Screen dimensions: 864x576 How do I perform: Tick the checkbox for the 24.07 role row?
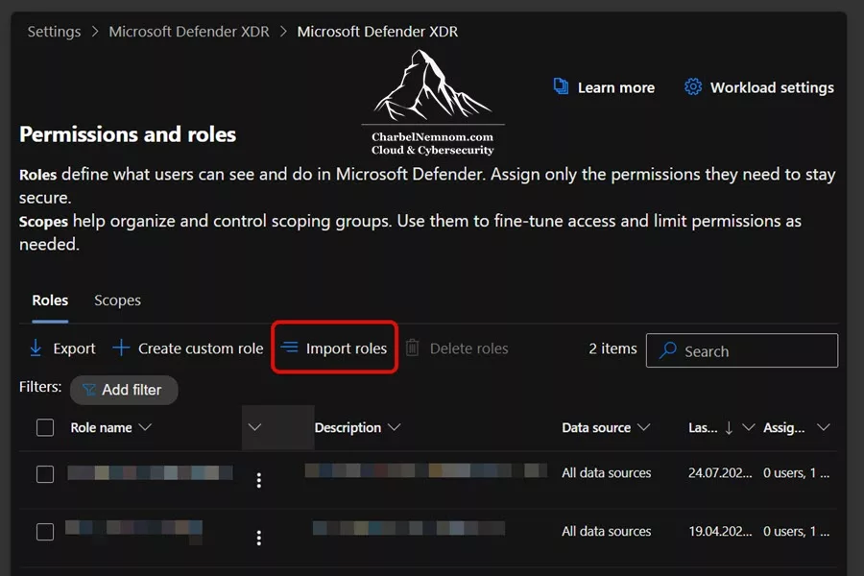(45, 474)
